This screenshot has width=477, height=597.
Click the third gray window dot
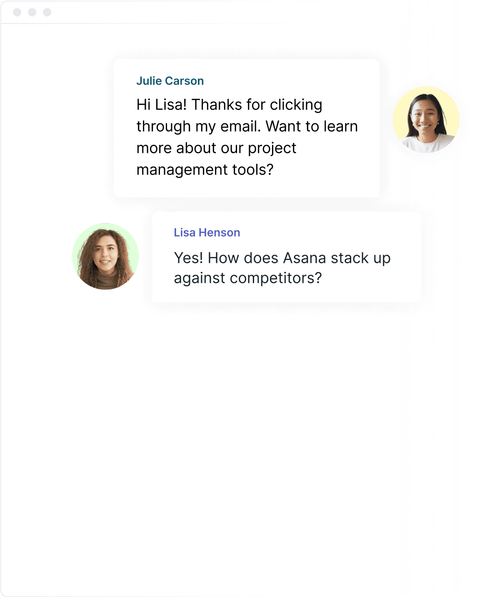[x=47, y=12]
